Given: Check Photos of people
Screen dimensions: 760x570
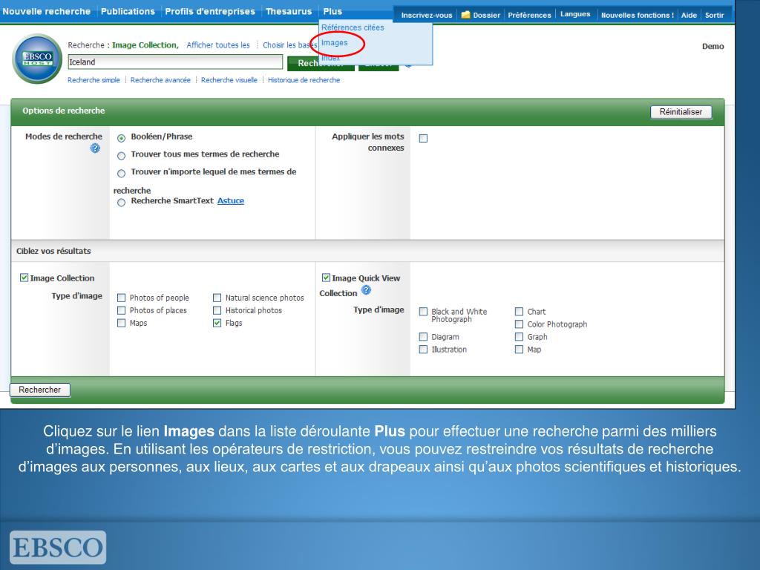Looking at the screenshot, I should [121, 298].
